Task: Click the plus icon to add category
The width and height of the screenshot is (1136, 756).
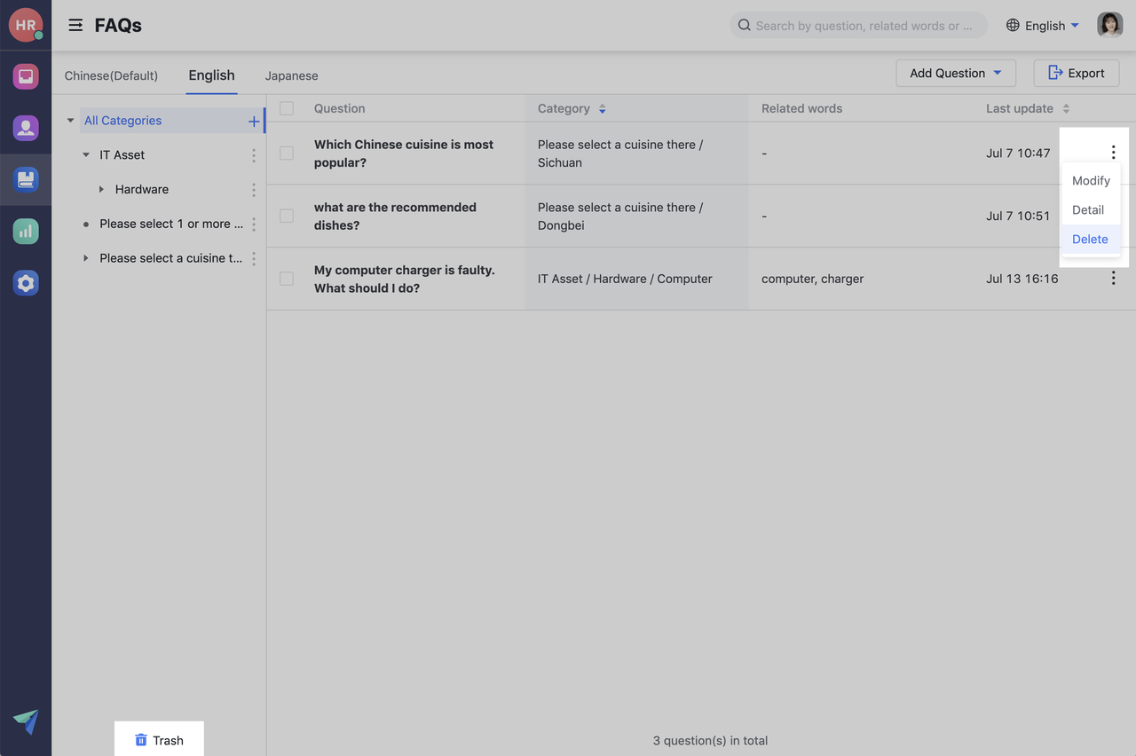Action: (x=254, y=122)
